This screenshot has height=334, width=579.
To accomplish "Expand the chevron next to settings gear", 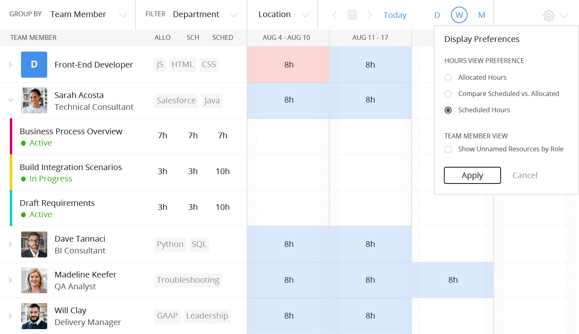I will (564, 16).
